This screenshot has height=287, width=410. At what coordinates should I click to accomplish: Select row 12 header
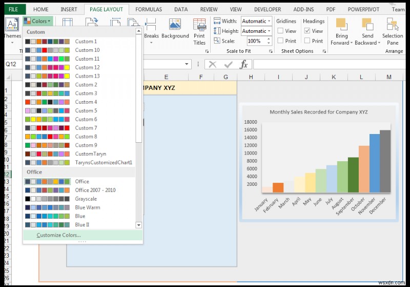[7, 174]
